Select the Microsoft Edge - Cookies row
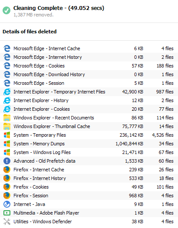Viewport: 178px width, 228px height. click(89, 66)
